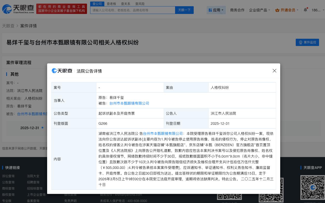
Task: Select the 查风险 tab
Action: tap(140, 4)
